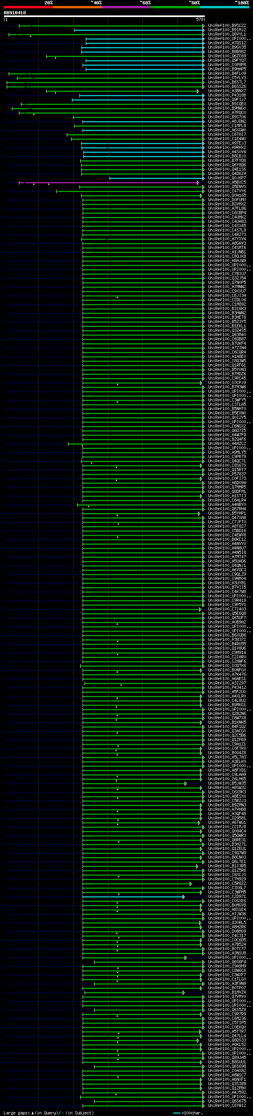Select label UniRef100_B9MWG0

pos(227,108)
